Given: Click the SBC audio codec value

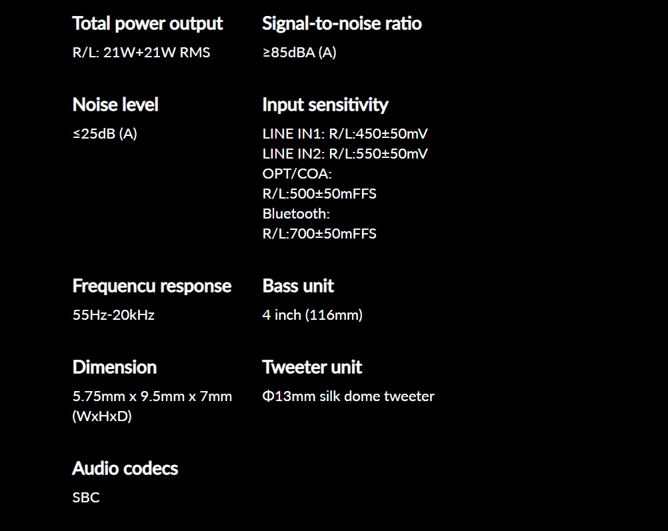Looking at the screenshot, I should [86, 498].
